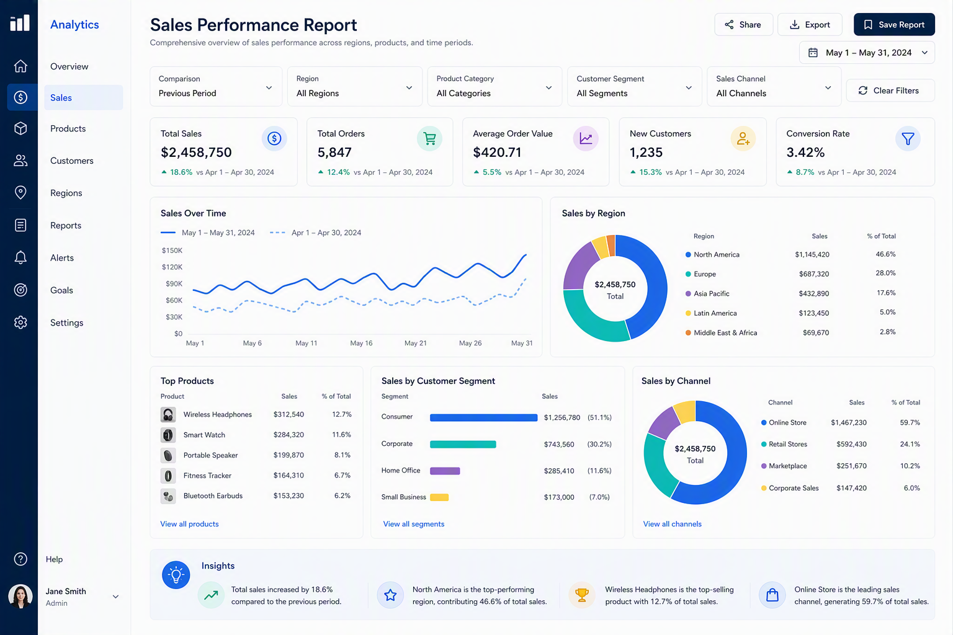The height and width of the screenshot is (635, 953).
Task: Click the Analytics bar chart logo
Action: (x=20, y=23)
